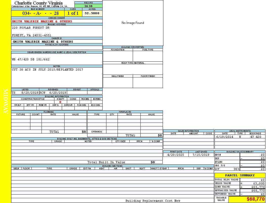266x203 pixels.
Task: Click the yellow Parcel Summary header
Action: pos(240,175)
